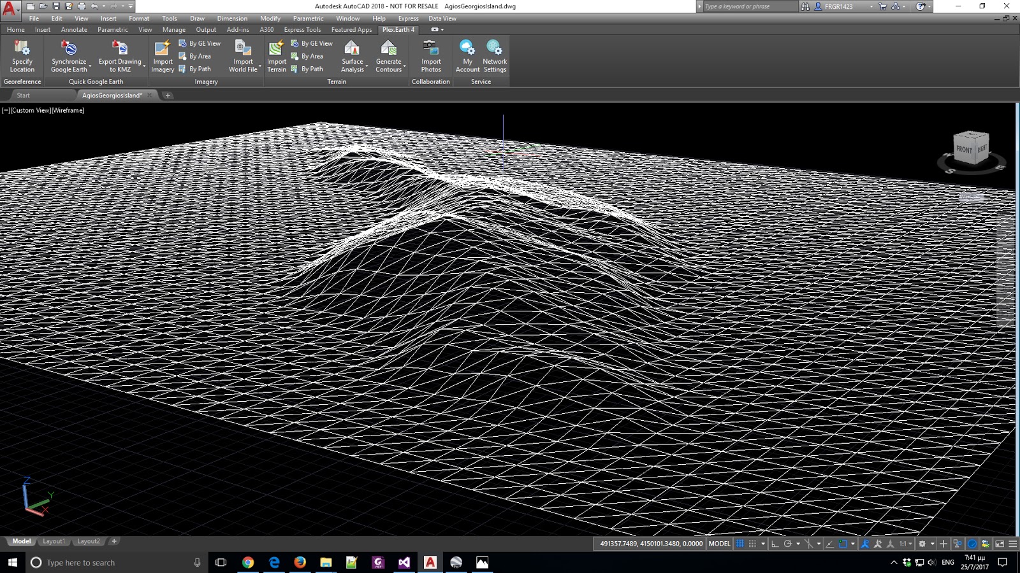Click Import Imagery button
This screenshot has width=1020, height=573.
163,56
